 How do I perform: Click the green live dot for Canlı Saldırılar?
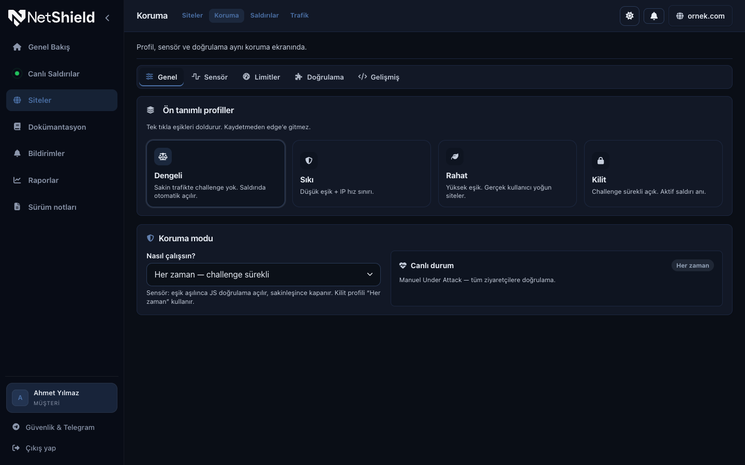tap(17, 73)
